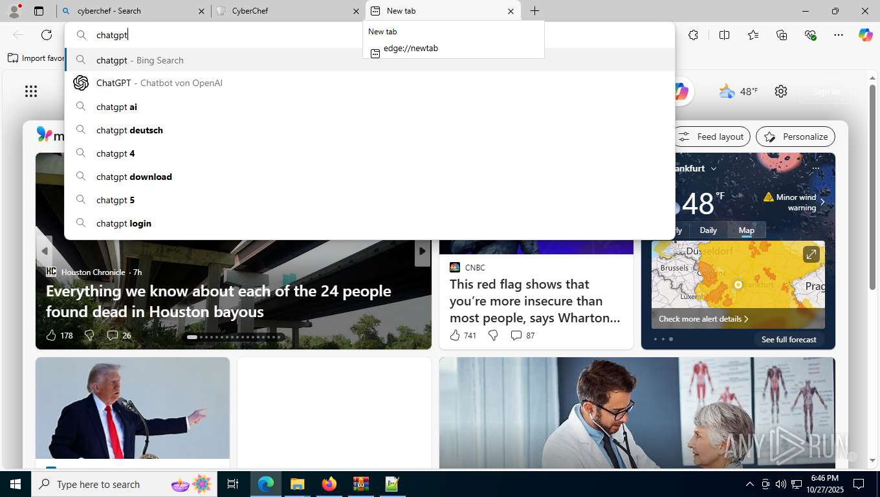The height and width of the screenshot is (497, 880).
Task: Open WinRAR from the taskbar
Action: click(360, 484)
